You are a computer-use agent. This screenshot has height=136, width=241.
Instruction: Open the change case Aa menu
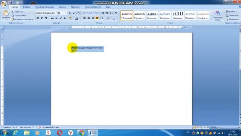[65, 18]
